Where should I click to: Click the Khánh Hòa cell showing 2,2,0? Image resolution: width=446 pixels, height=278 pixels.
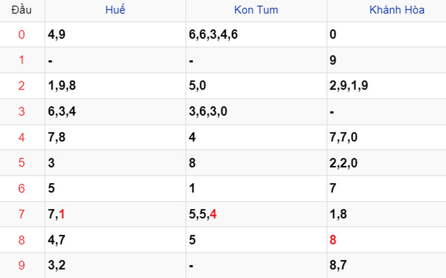[x=344, y=163]
